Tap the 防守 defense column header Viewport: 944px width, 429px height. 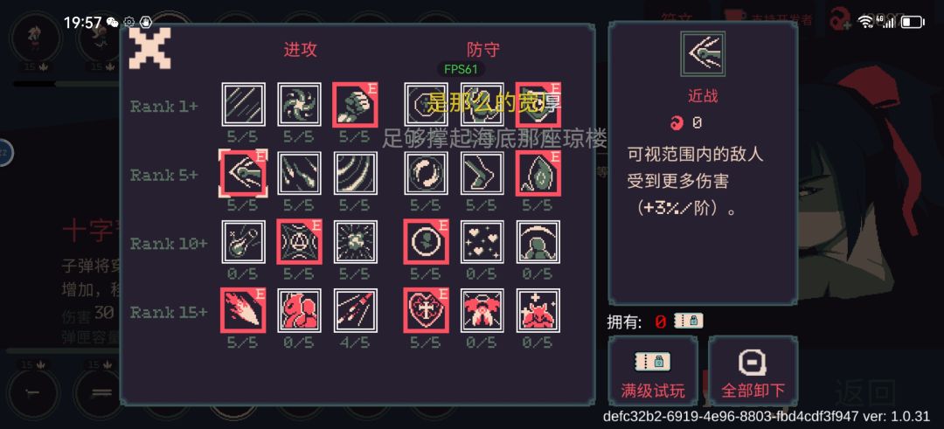pyautogui.click(x=483, y=50)
